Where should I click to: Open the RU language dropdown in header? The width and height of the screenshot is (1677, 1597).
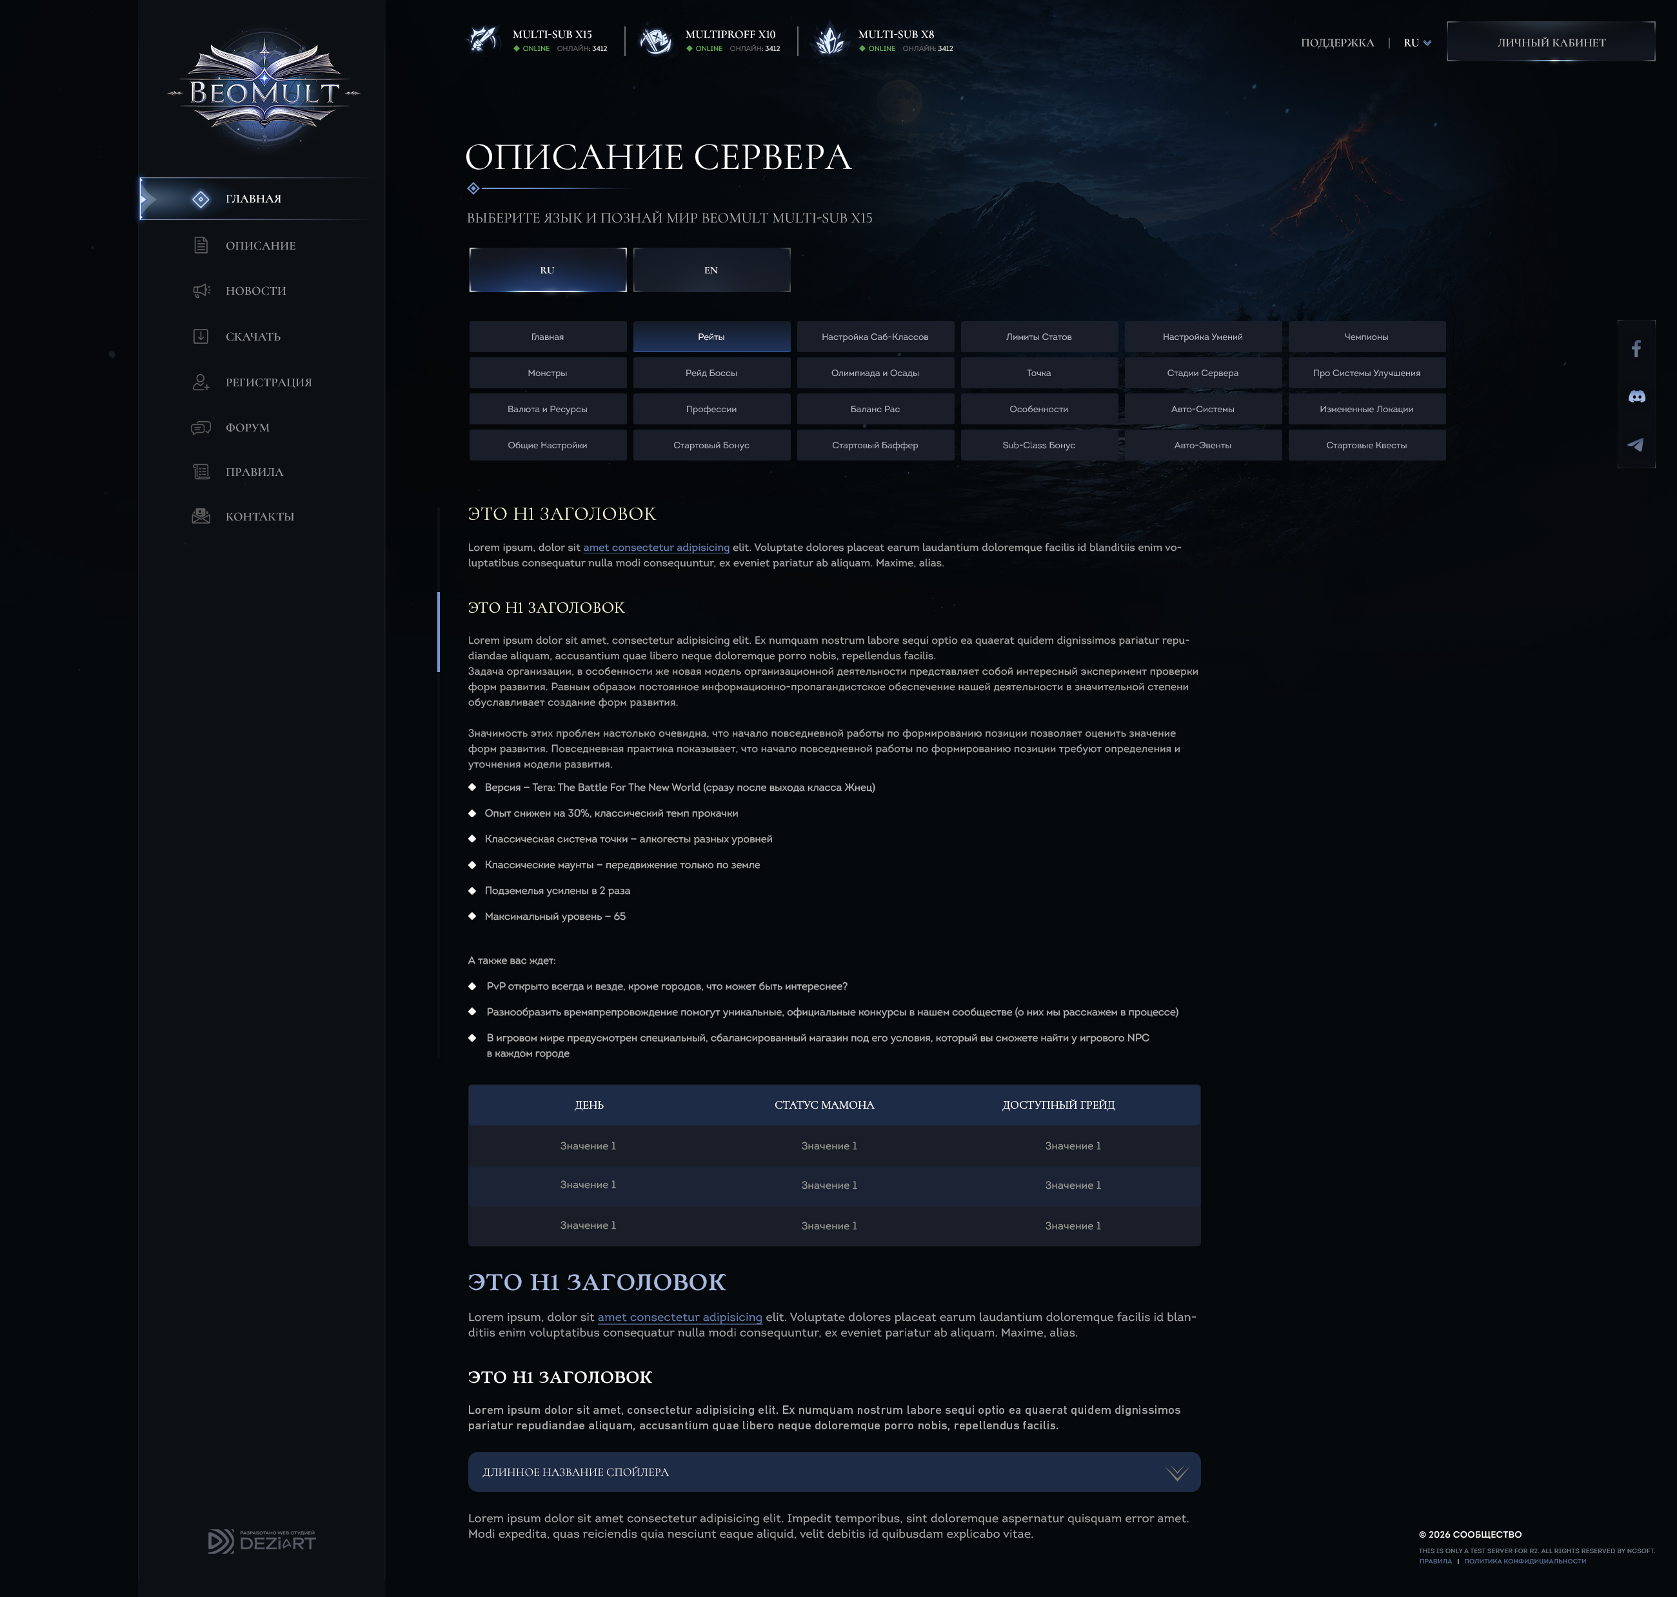click(1417, 43)
